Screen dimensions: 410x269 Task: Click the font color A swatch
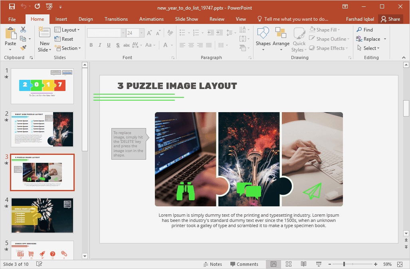[165, 45]
